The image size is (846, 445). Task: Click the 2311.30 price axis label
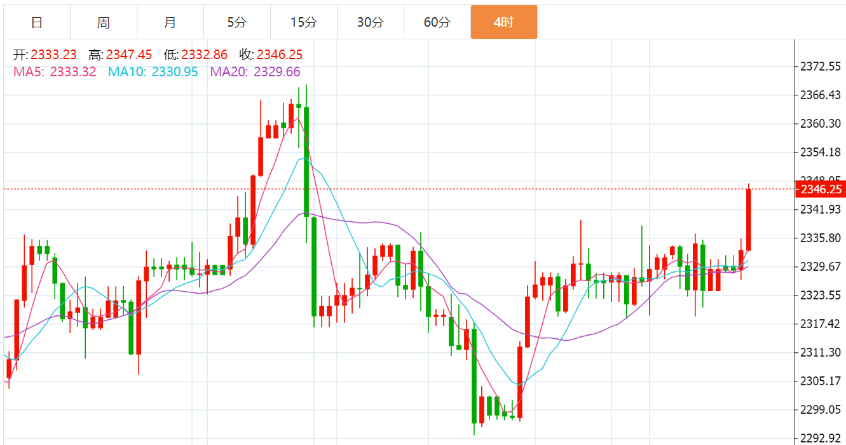821,352
